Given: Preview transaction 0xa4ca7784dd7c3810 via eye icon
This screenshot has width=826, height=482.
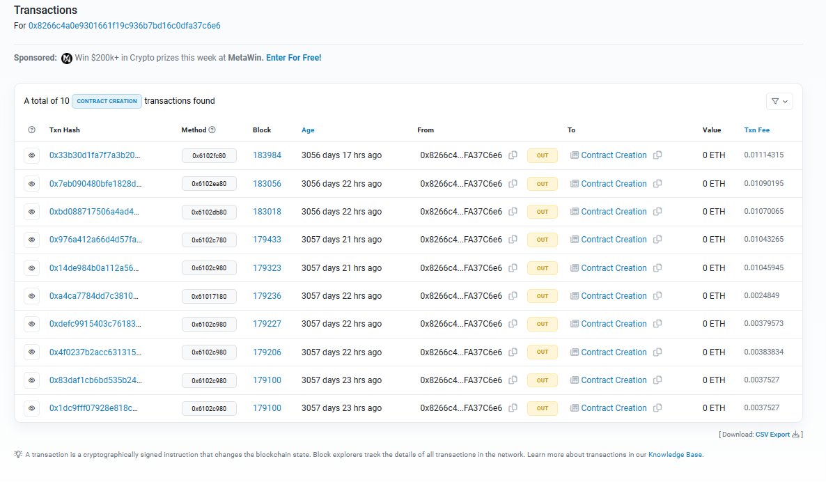Looking at the screenshot, I should point(31,296).
